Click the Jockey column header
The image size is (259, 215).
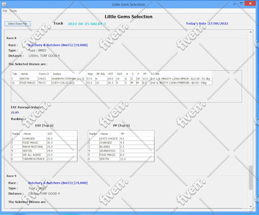click(69, 74)
